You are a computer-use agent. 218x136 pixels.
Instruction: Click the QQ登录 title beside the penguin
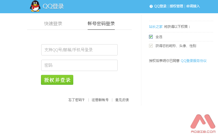coord(53,6)
